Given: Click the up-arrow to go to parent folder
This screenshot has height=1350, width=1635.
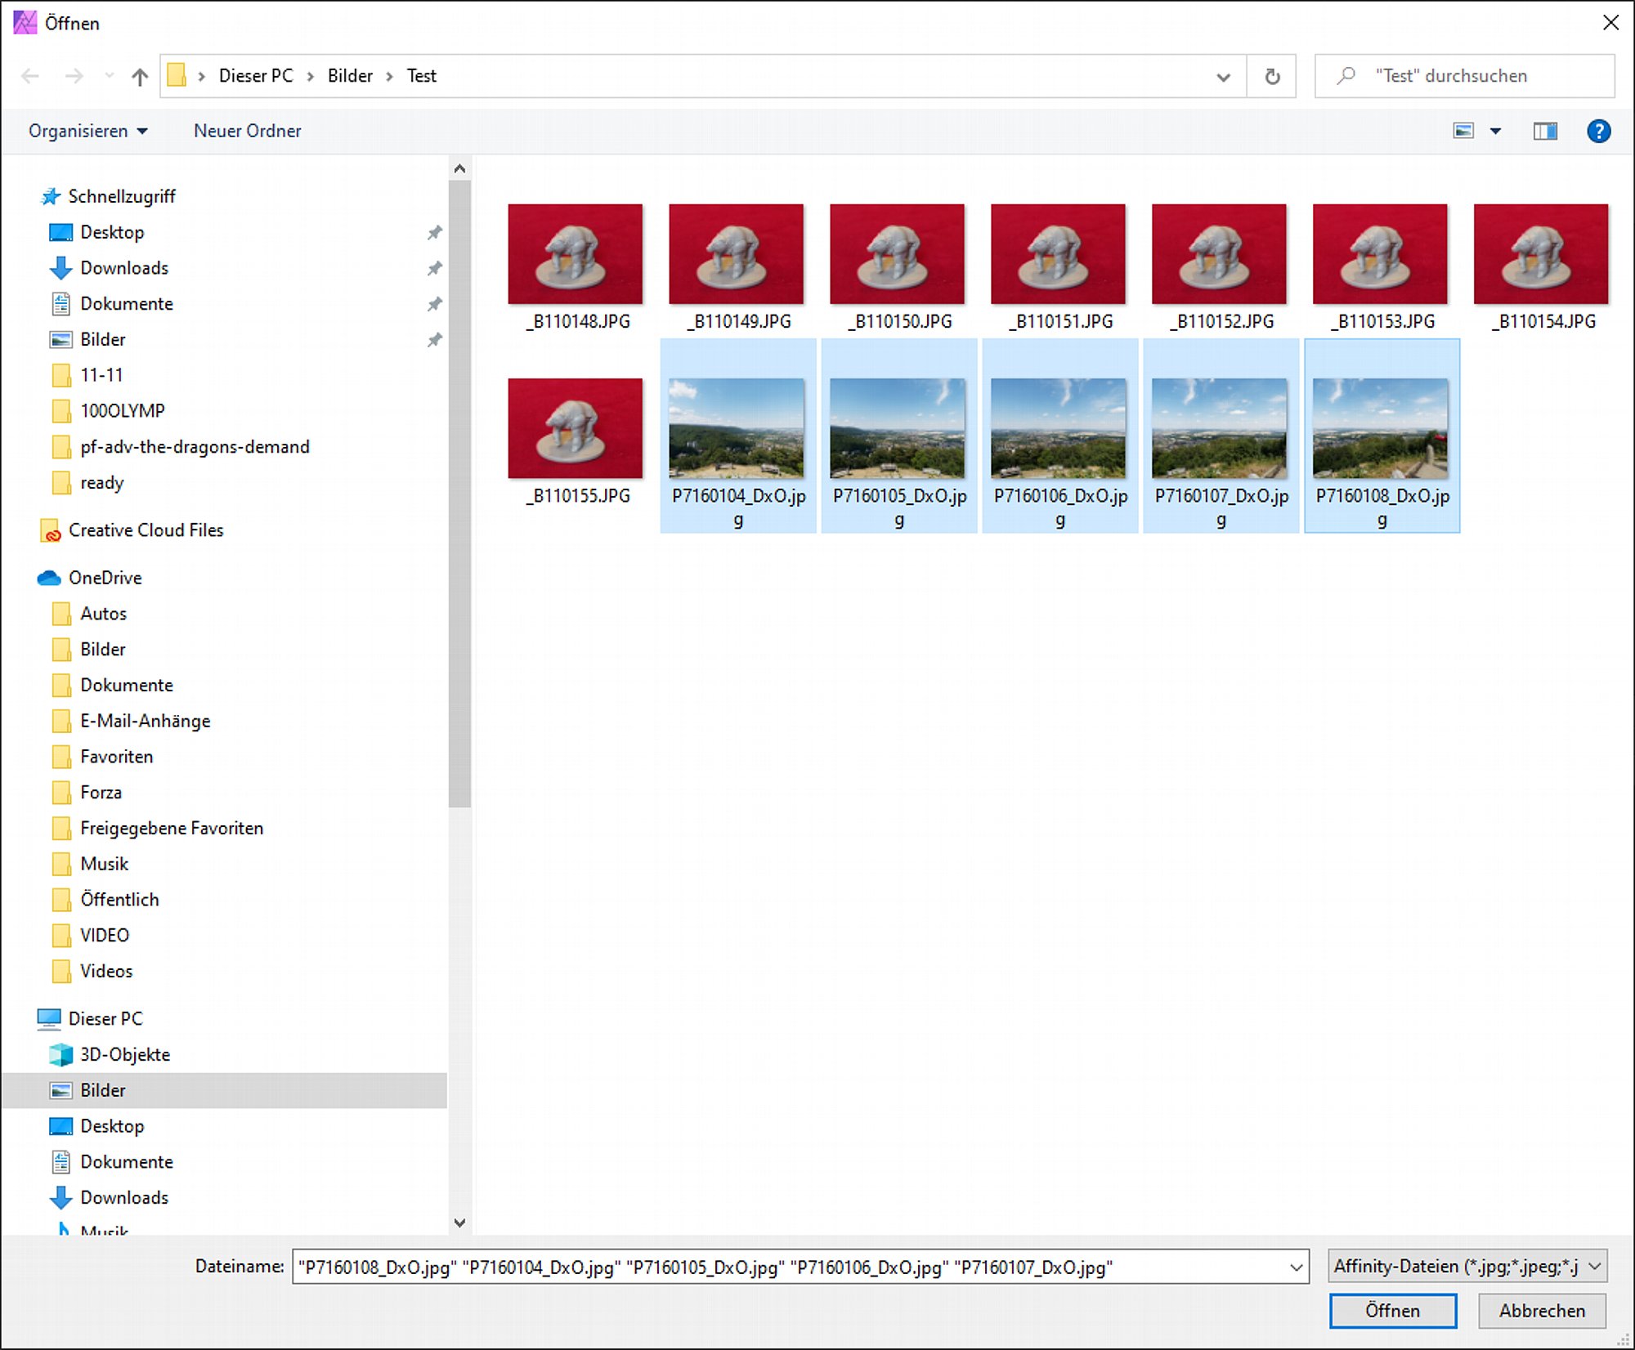Looking at the screenshot, I should tap(140, 77).
